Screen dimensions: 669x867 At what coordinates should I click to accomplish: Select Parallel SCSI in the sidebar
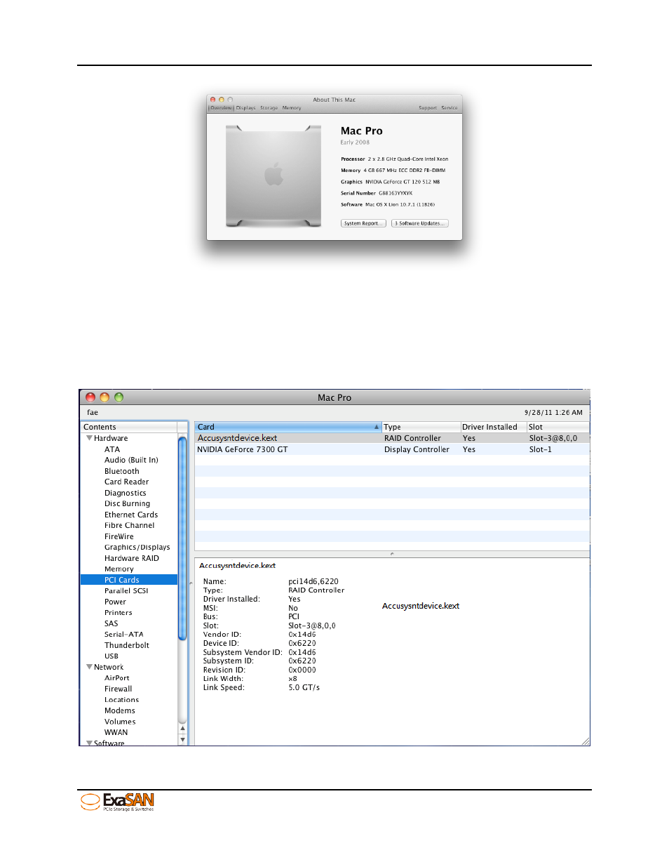tap(126, 590)
